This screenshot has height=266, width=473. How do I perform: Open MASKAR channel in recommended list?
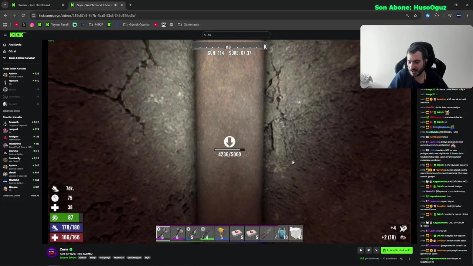[x=21, y=181]
